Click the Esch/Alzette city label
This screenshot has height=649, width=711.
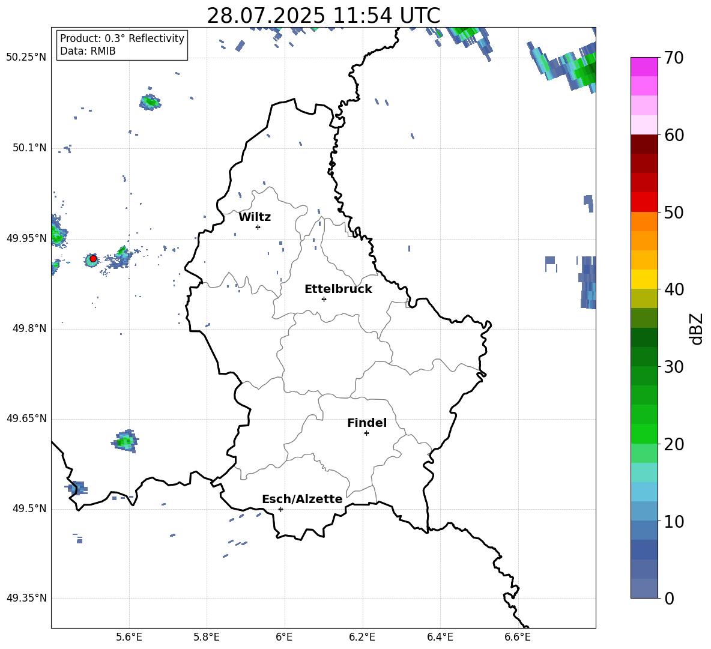(x=302, y=499)
